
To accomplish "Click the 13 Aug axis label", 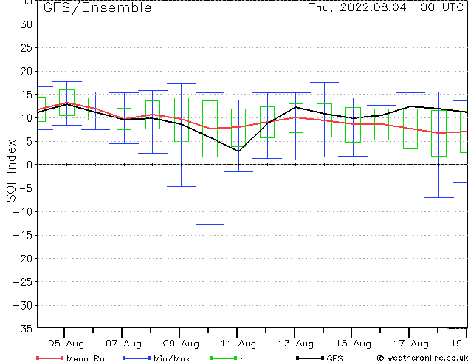I will [x=296, y=344].
